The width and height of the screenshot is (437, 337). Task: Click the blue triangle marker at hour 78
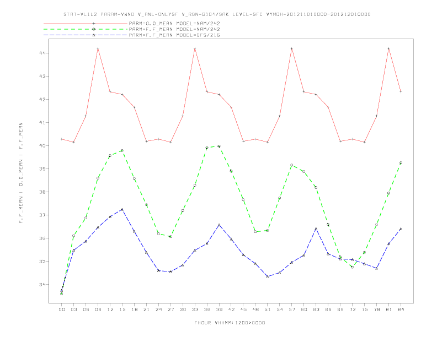[x=376, y=268]
